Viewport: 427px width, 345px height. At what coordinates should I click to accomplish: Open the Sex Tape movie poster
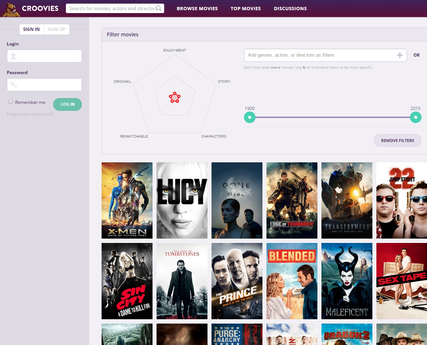402,281
